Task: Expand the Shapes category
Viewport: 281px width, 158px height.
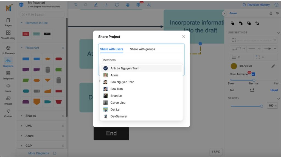Action: (30, 116)
